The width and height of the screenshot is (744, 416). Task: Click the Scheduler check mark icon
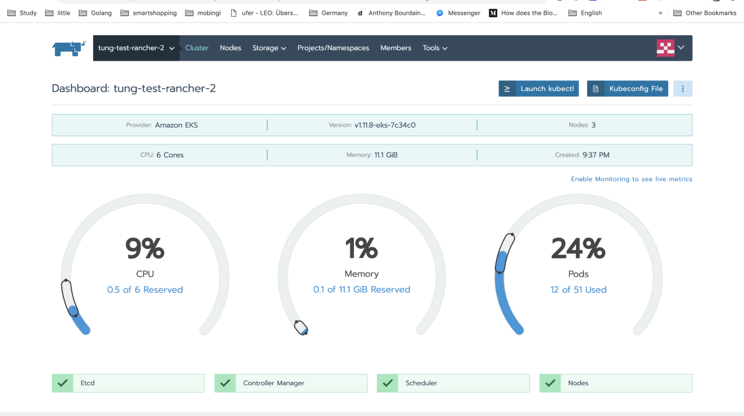[387, 383]
